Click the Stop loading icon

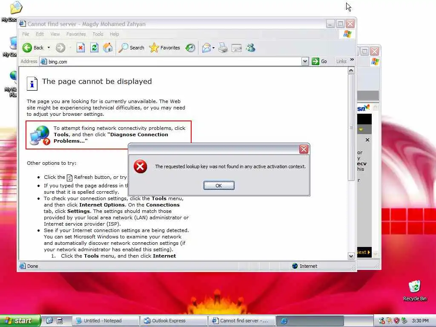click(80, 48)
